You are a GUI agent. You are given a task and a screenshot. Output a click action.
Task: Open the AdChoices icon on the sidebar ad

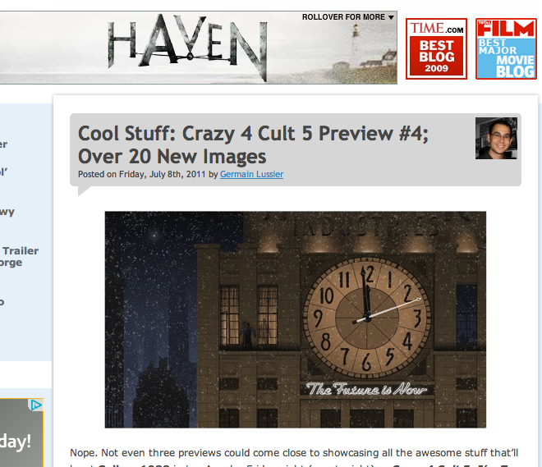(35, 405)
